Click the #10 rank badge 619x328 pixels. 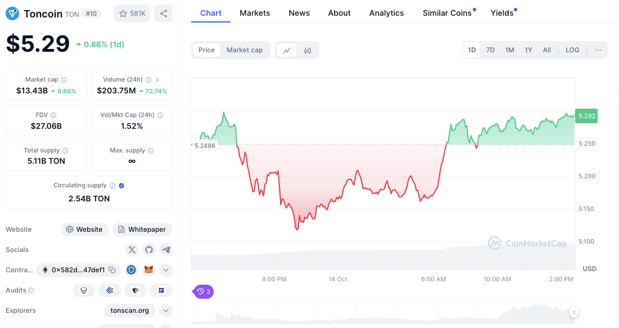pos(91,14)
